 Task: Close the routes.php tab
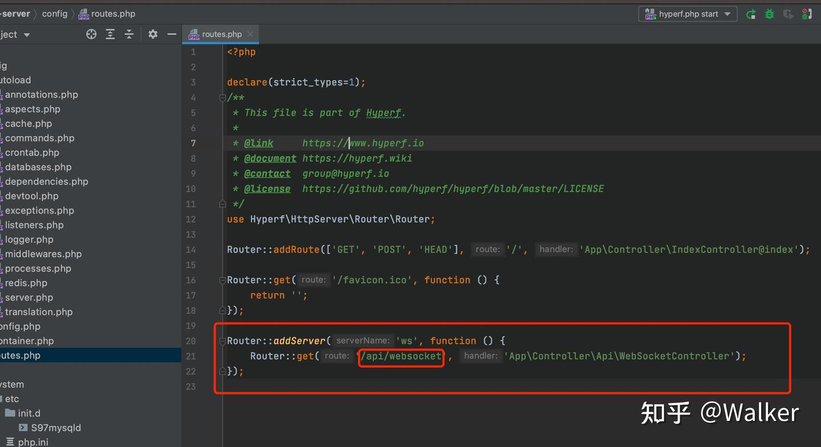(250, 34)
